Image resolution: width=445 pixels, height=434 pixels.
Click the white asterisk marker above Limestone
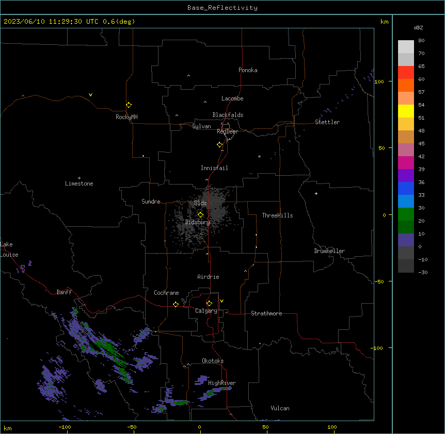79,178
